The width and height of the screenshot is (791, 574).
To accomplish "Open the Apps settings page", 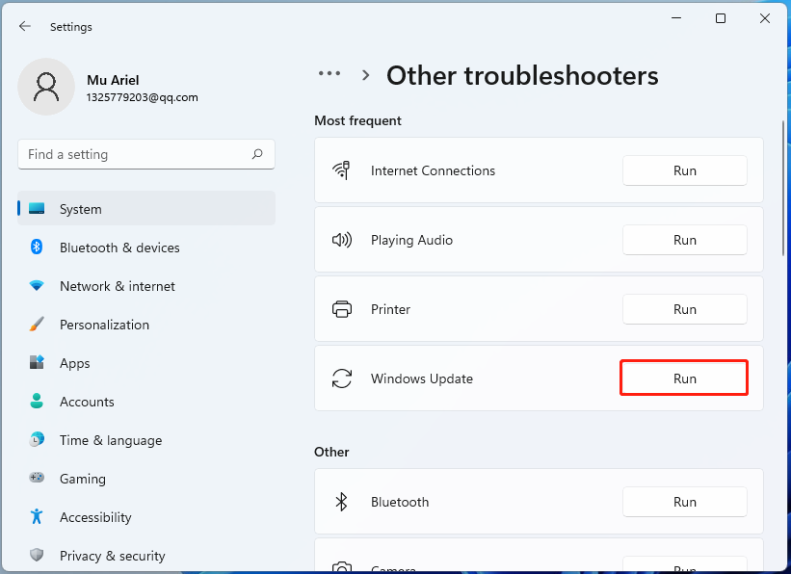I will tap(146, 363).
